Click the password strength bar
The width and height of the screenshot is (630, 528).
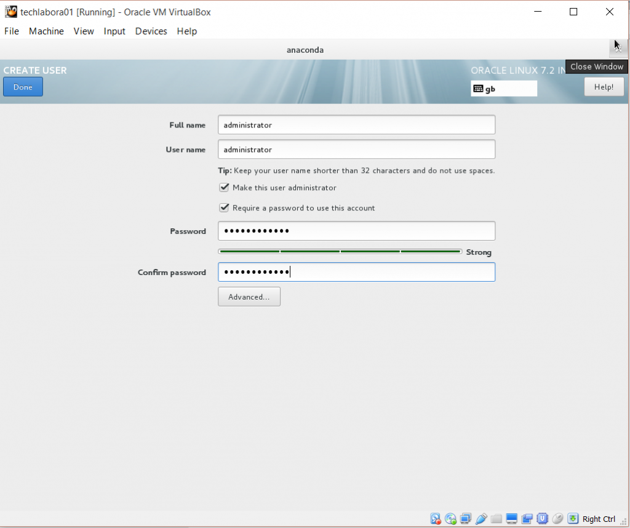pyautogui.click(x=340, y=252)
